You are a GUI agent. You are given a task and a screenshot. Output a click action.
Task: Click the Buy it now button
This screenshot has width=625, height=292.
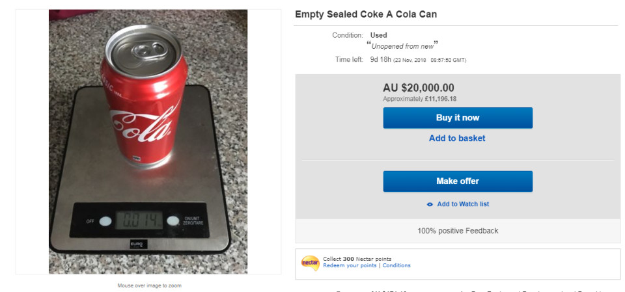[457, 118]
